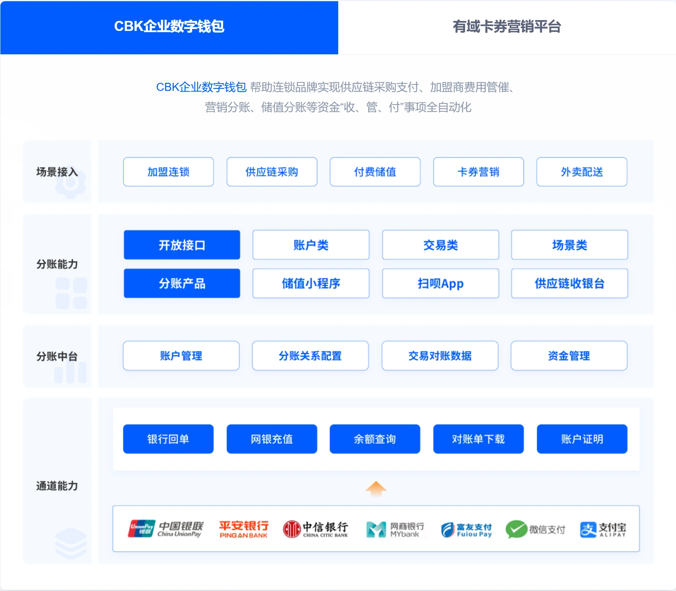Viewport: 676px width, 591px height.
Task: Open 账户管理 module
Action: [181, 356]
